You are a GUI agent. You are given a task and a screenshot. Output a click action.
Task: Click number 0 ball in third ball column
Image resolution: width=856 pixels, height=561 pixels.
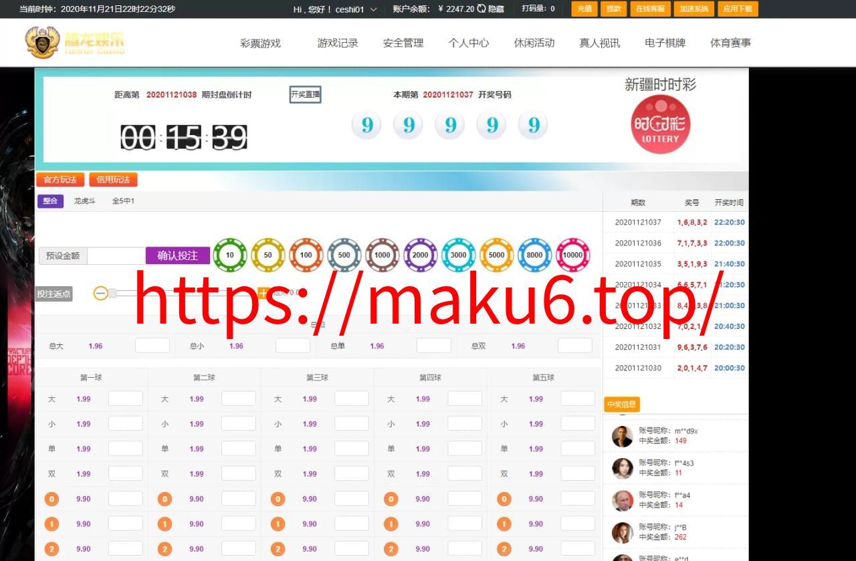coord(278,499)
